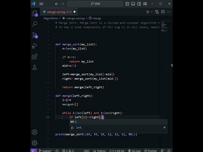Open changes compare icon in editor toolbar
Viewport: 203px width, 152px height.
click(157, 12)
